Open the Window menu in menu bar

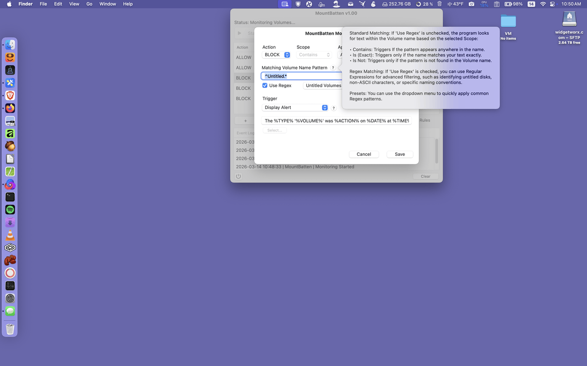coord(108,4)
